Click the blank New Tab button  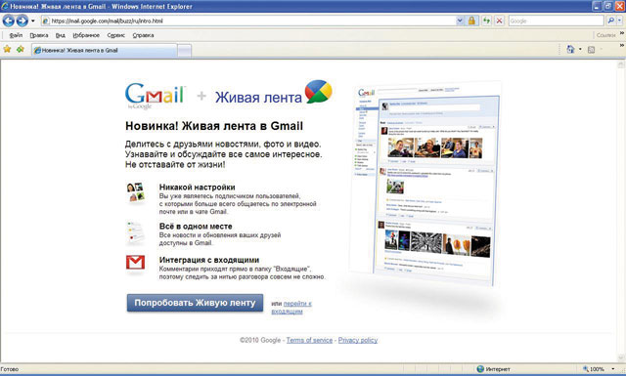pos(184,51)
